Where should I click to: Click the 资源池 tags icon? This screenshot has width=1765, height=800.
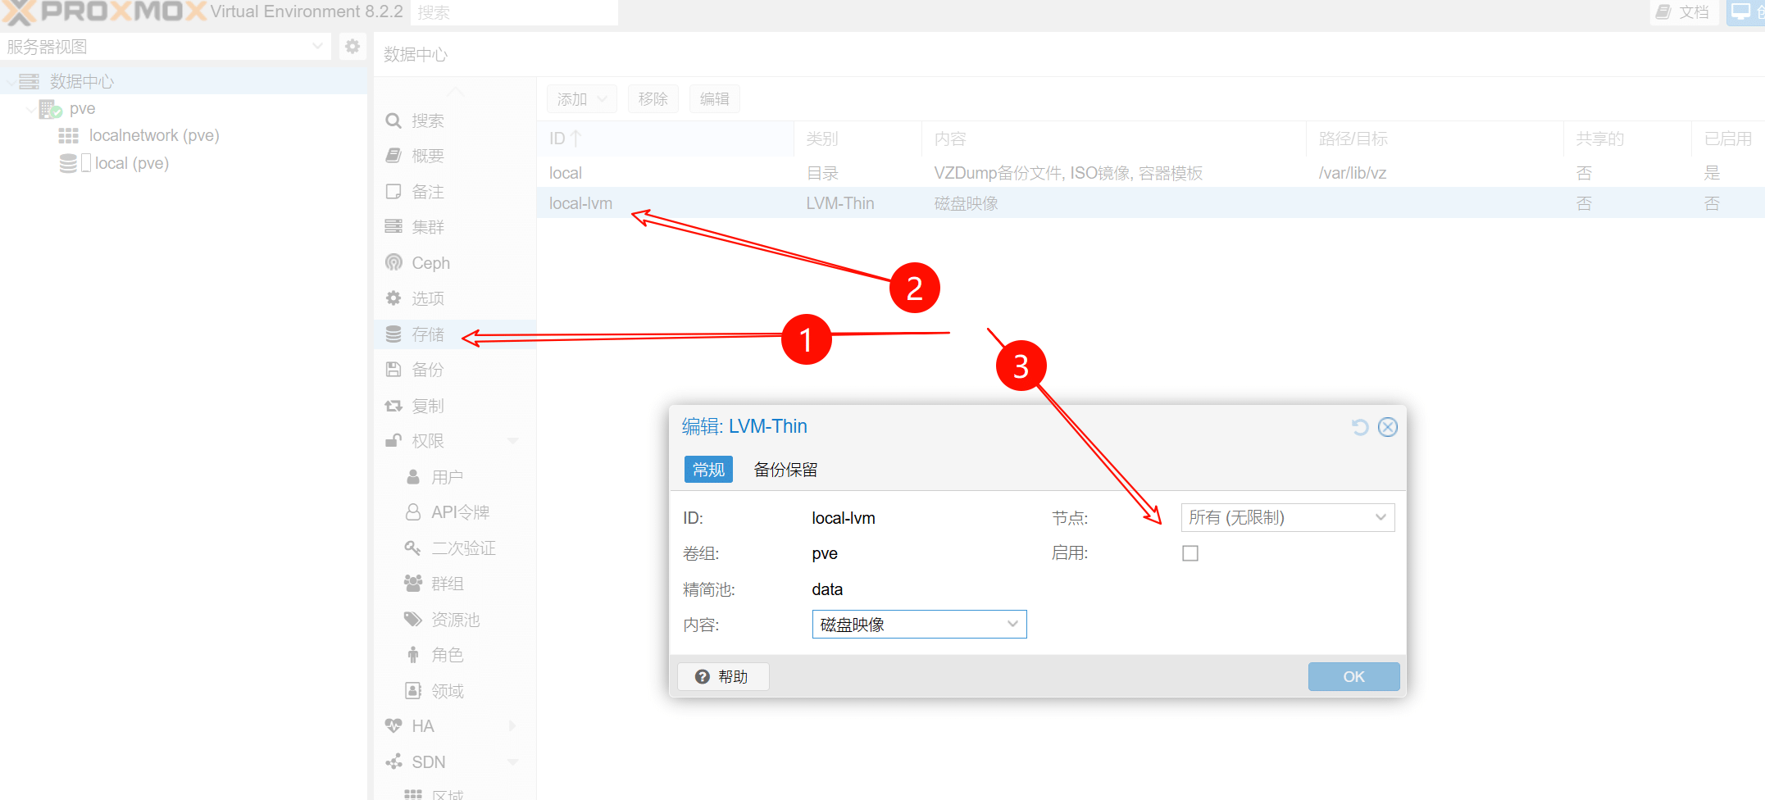[413, 619]
